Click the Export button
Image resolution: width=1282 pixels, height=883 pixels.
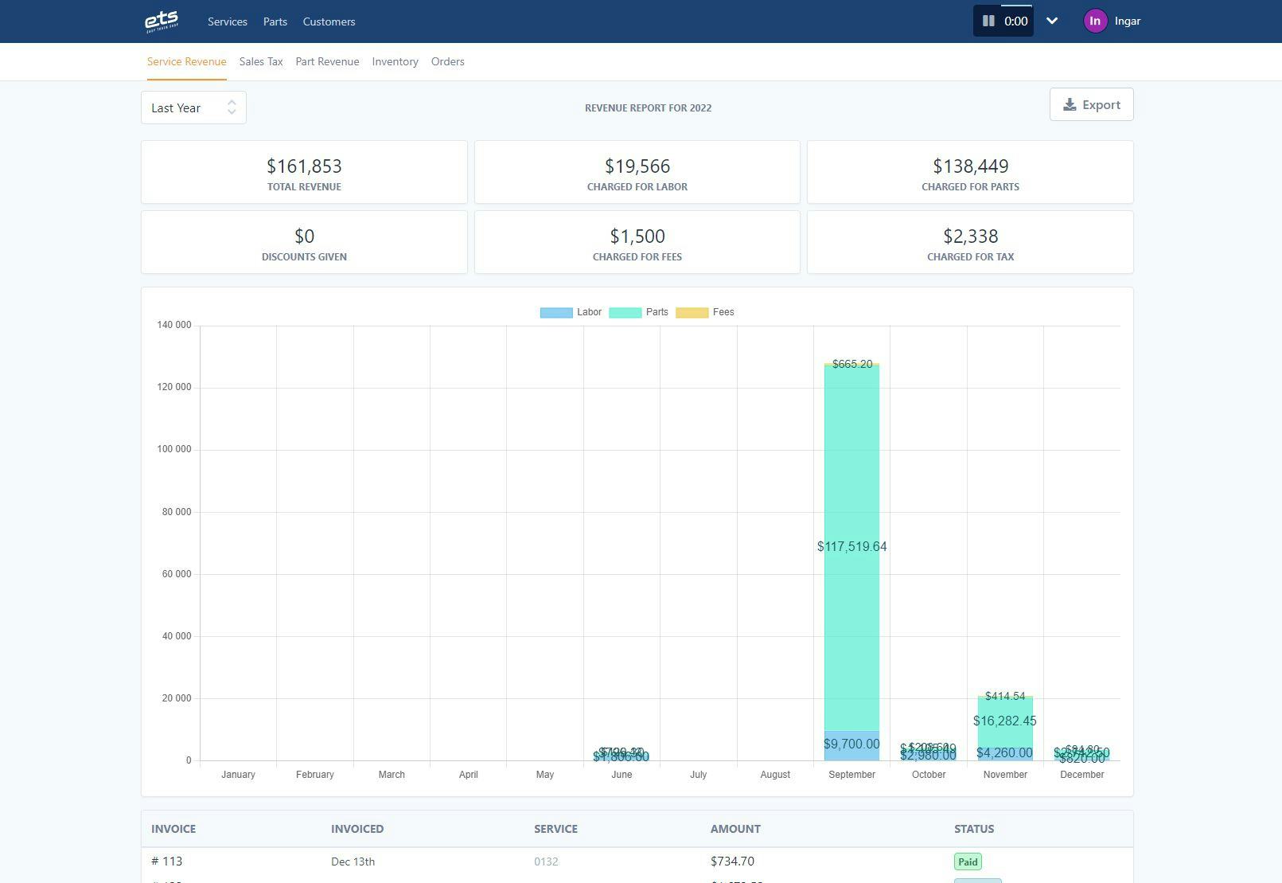tap(1091, 104)
